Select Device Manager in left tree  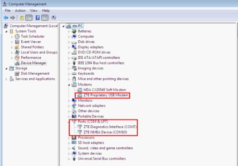34,63
